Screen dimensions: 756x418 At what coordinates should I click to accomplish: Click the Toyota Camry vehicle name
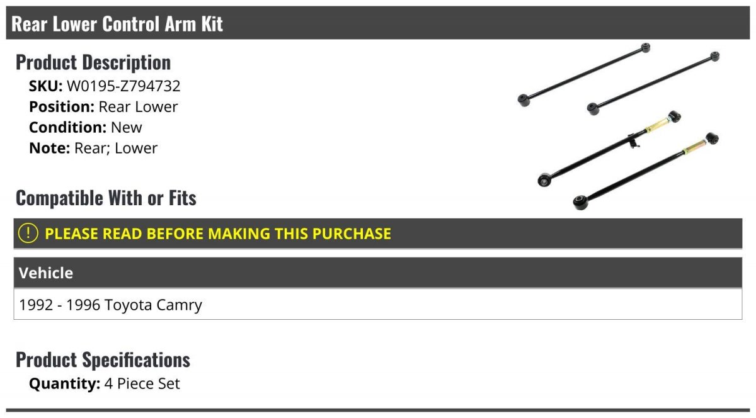153,305
